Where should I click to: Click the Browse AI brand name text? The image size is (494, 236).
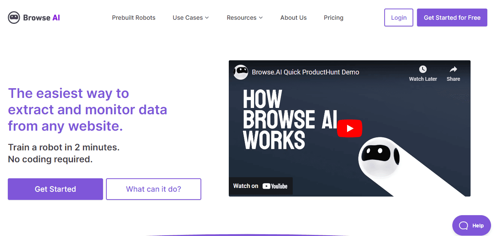(x=41, y=17)
